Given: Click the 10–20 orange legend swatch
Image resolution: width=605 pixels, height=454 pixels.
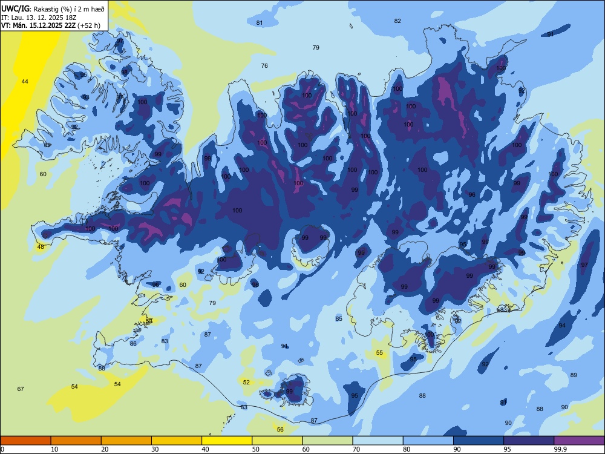Looking at the screenshot, I should point(76,441).
